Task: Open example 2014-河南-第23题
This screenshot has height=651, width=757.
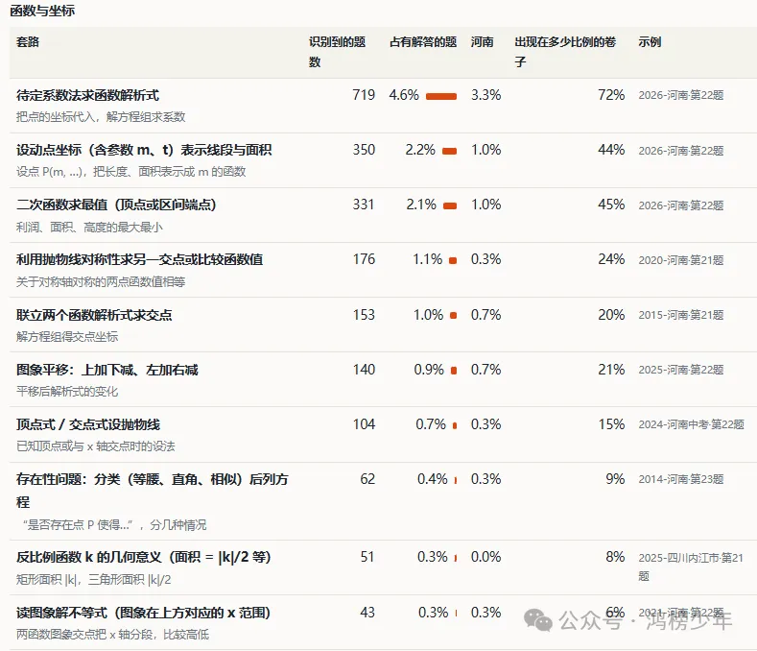Action: [x=680, y=479]
